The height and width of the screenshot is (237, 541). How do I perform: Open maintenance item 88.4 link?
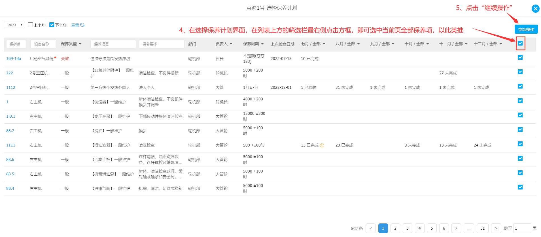(10, 188)
